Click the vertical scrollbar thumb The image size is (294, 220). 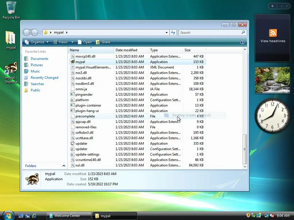[245, 149]
